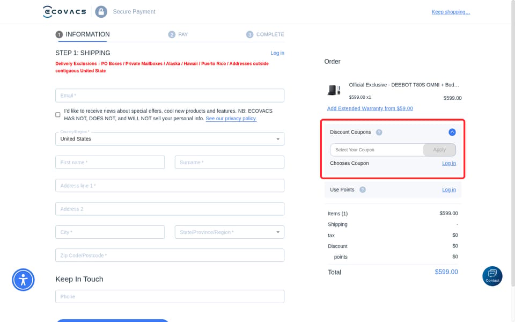The width and height of the screenshot is (515, 322).
Task: Click the ECOVACS logo
Action: (x=64, y=12)
